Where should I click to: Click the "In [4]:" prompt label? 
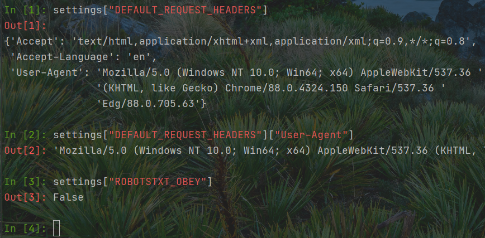tap(25, 229)
